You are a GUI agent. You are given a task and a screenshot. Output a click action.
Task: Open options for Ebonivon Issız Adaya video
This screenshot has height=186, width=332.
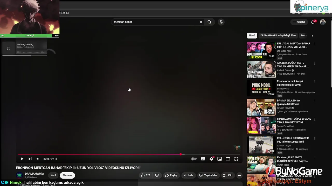[315, 158]
